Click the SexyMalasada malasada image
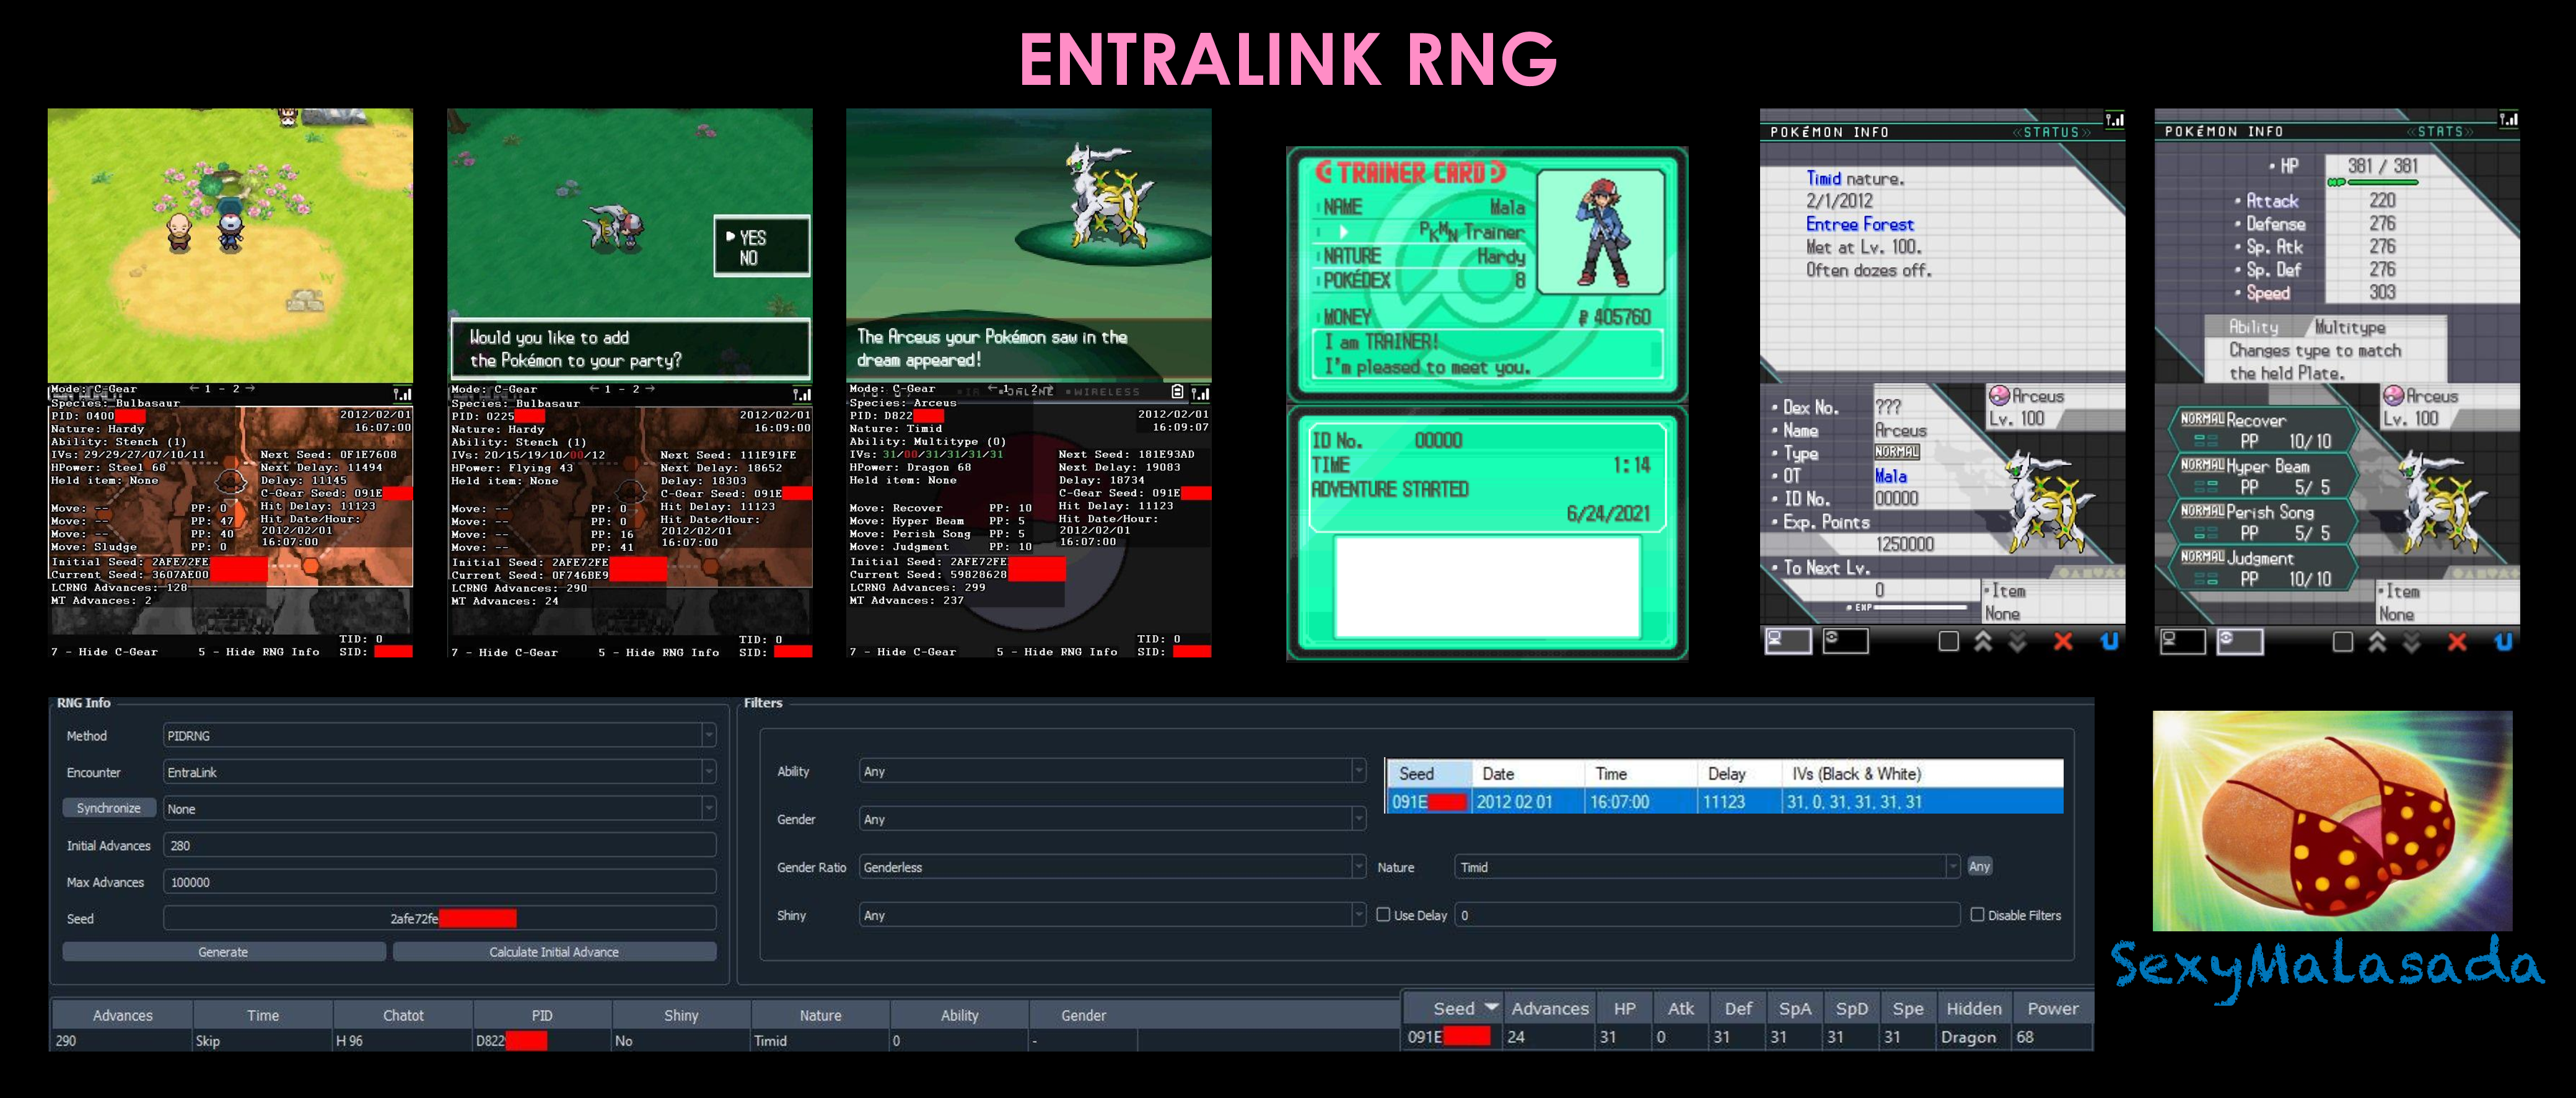Screen dimensions: 2576x1098 [2331, 820]
